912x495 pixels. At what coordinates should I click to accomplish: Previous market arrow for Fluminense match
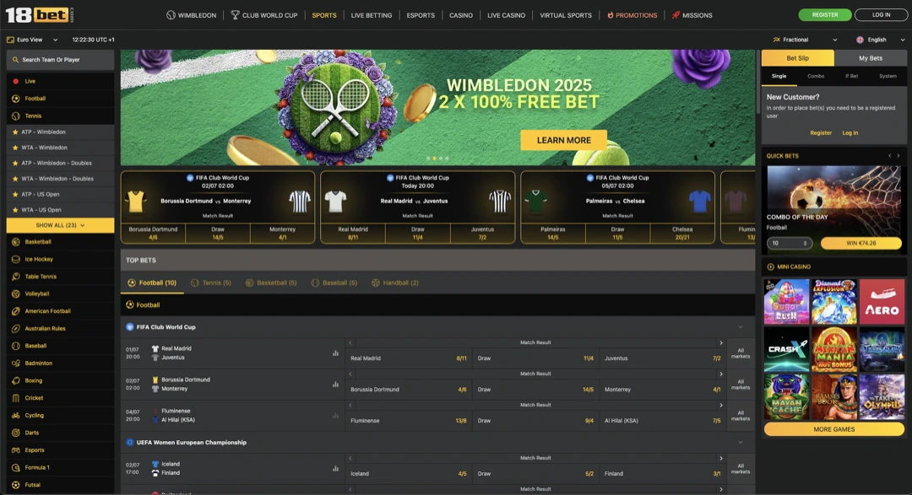350,405
